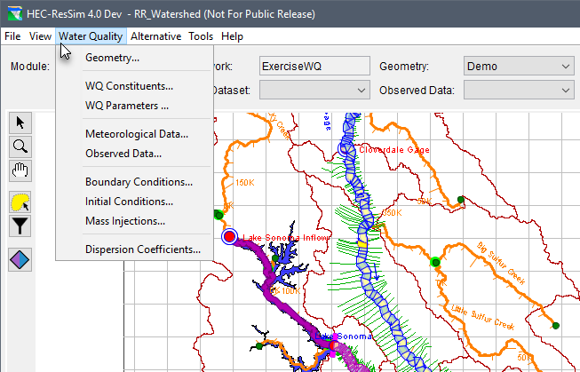Choose Initial Conditions... menu entry
580x372 pixels.
click(x=135, y=202)
